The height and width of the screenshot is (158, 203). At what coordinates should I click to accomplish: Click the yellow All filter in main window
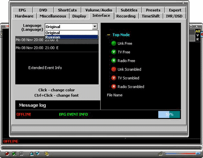point(198,31)
